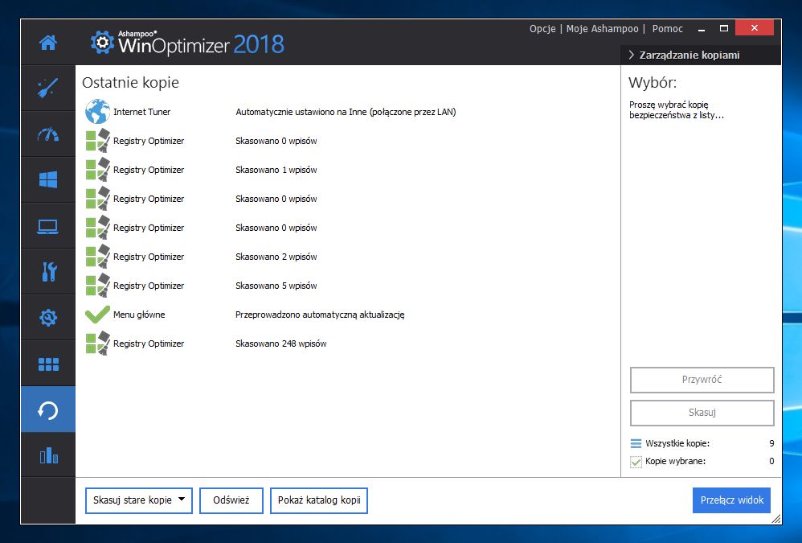Viewport: 802px width, 543px height.
Task: Click the Przywróć button
Action: tap(702, 380)
